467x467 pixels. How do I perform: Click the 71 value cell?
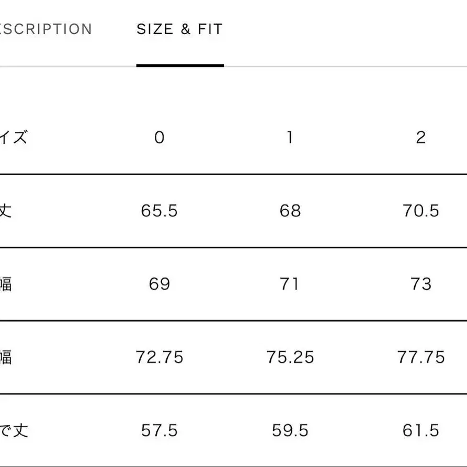290,284
